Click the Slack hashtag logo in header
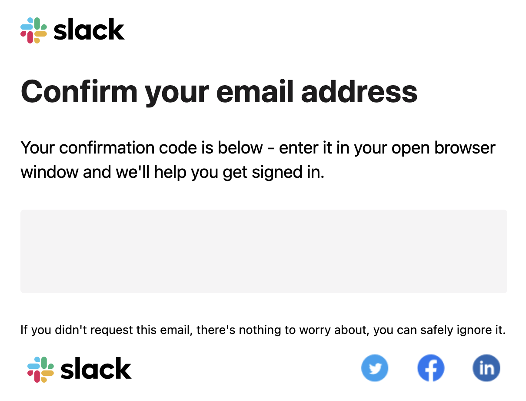 (x=33, y=30)
